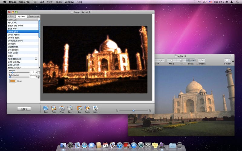
Task: Click the zoom-in magnifier beside the zoom slider
Action: pyautogui.click(x=150, y=111)
